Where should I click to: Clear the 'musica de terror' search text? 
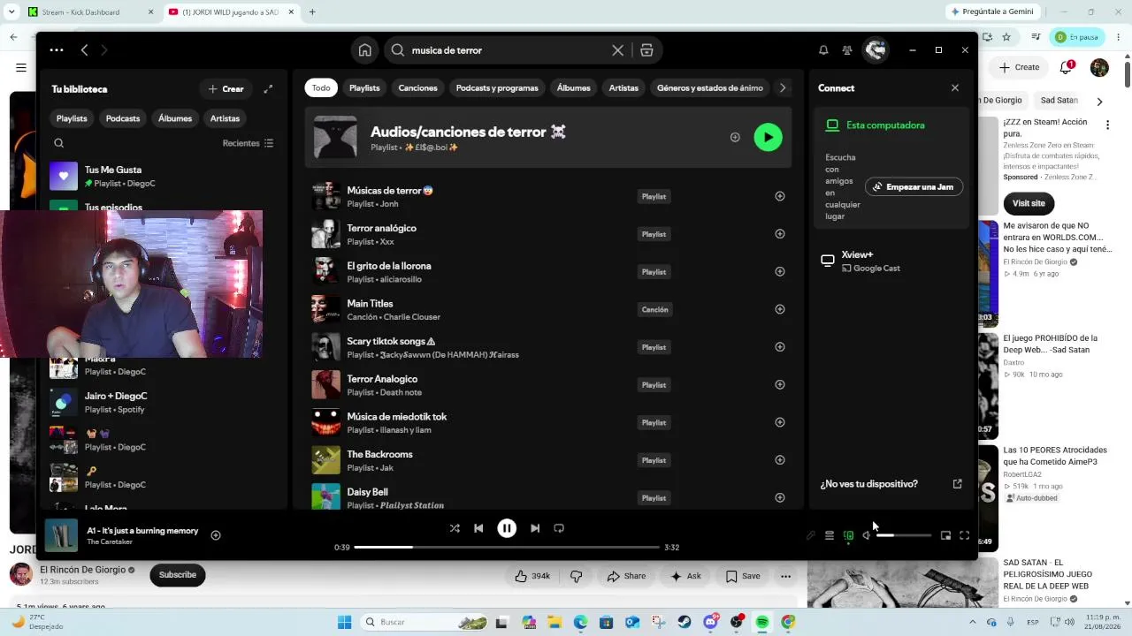pos(618,50)
